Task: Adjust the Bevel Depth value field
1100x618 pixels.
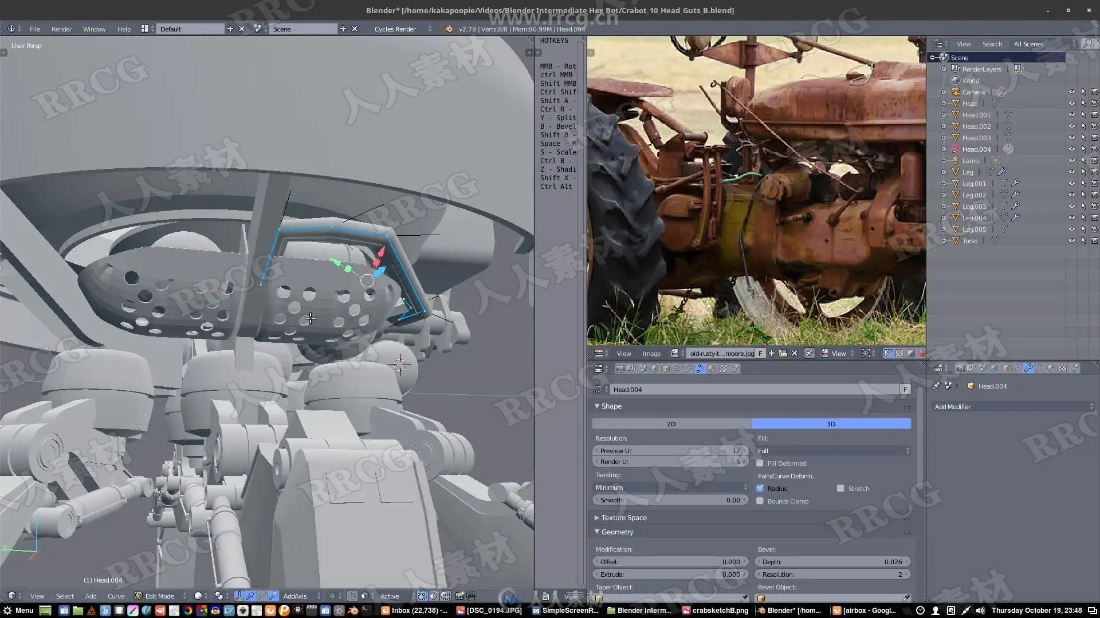Action: click(832, 562)
